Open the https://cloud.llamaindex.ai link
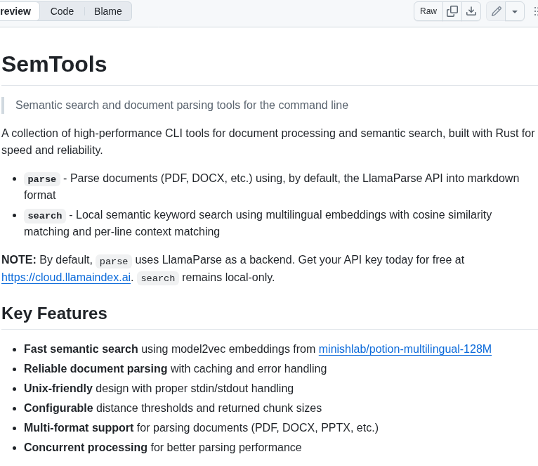Screen dimensions: 538x466 66,277
